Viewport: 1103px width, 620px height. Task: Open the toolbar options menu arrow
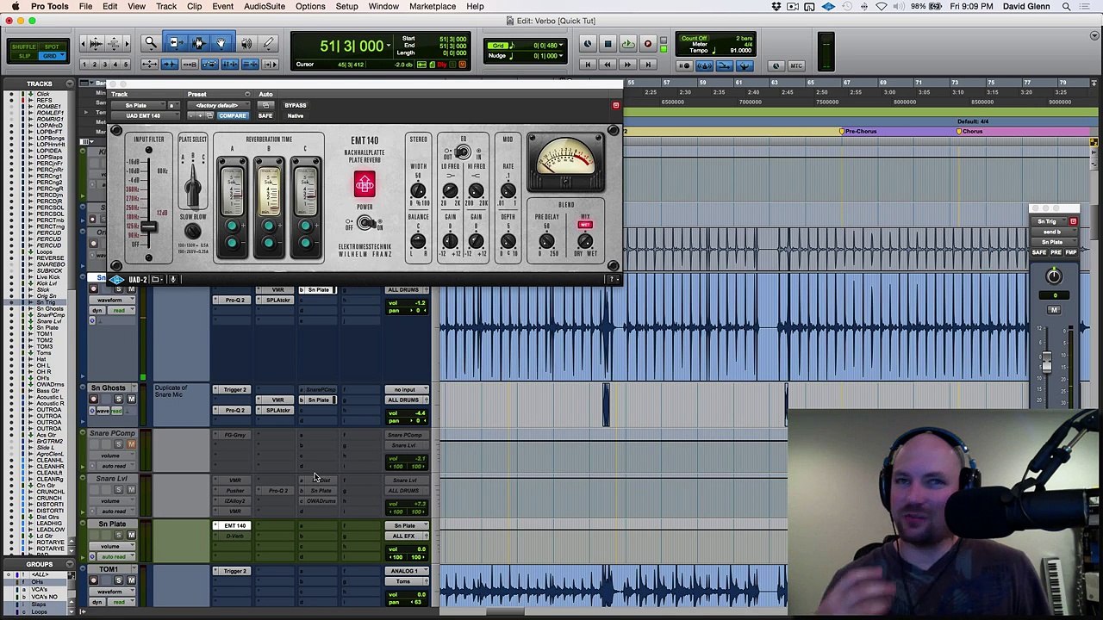[1094, 36]
